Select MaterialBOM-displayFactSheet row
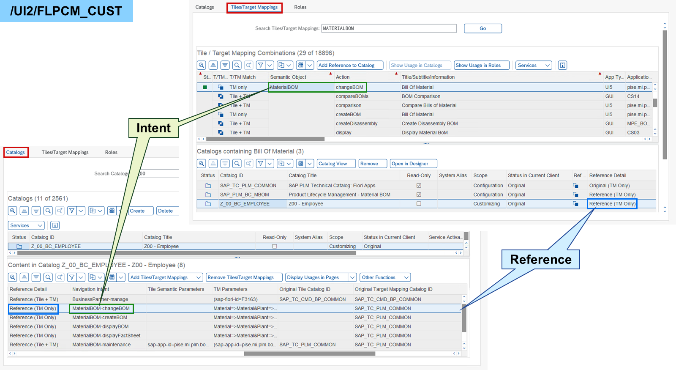Image resolution: width=676 pixels, height=370 pixels. pos(235,335)
